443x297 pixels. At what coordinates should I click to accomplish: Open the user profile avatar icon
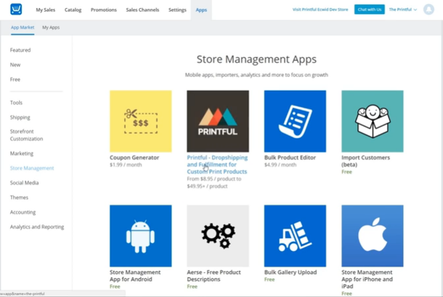(428, 9)
